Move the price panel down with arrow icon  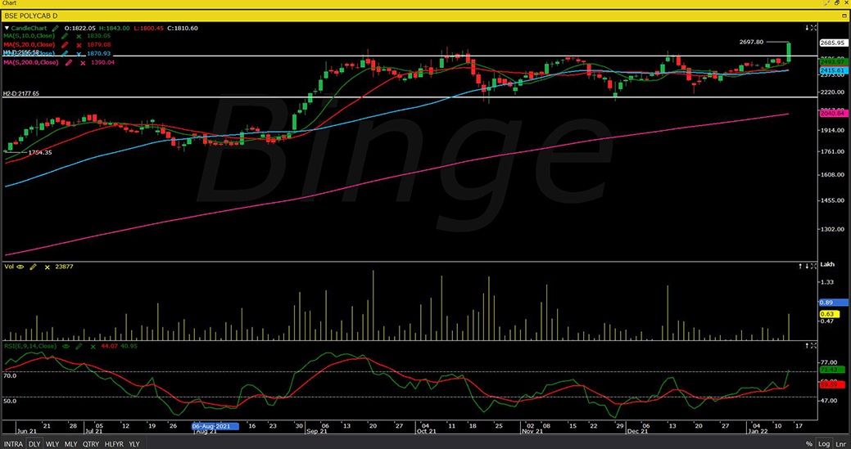pos(808,27)
